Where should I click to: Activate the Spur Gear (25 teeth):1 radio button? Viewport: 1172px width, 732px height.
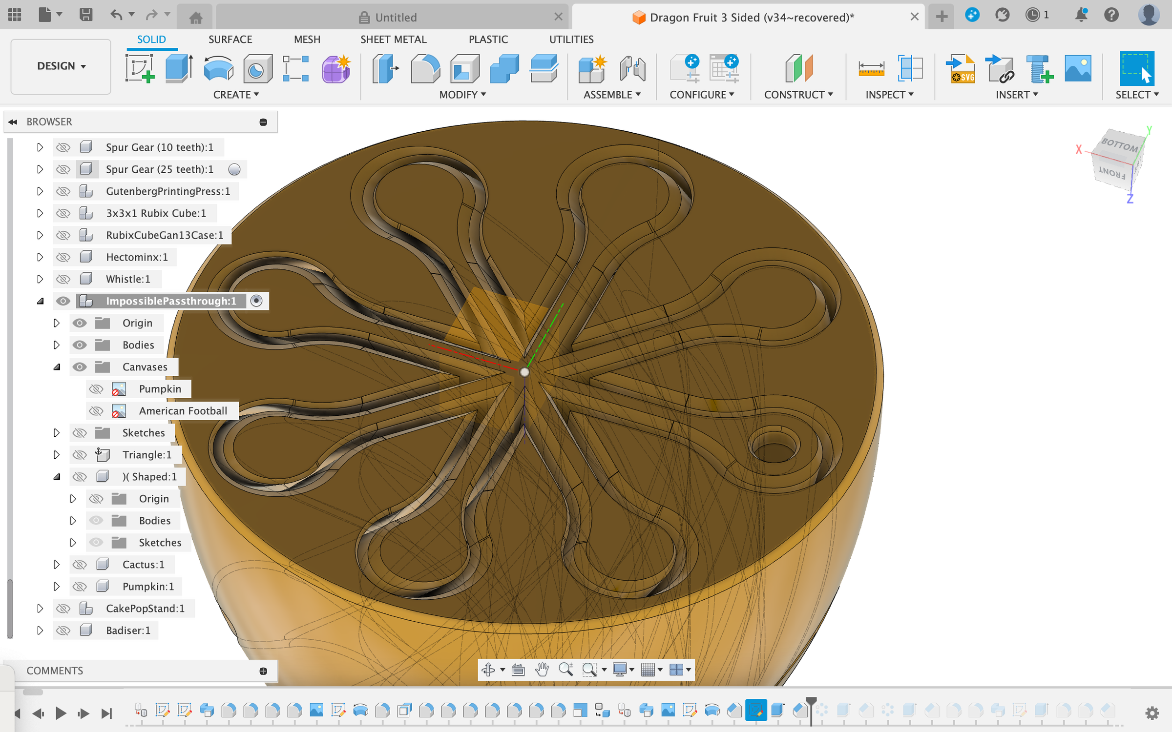point(234,169)
